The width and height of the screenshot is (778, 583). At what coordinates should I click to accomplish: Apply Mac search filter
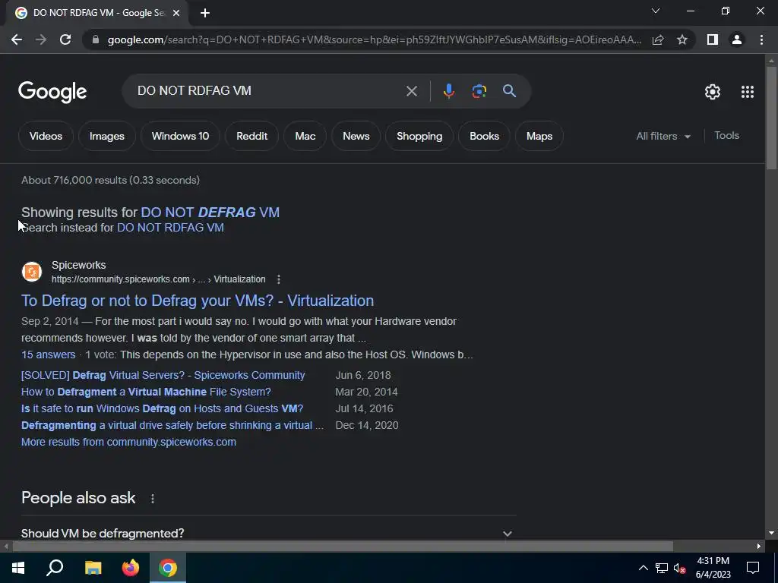(x=305, y=136)
